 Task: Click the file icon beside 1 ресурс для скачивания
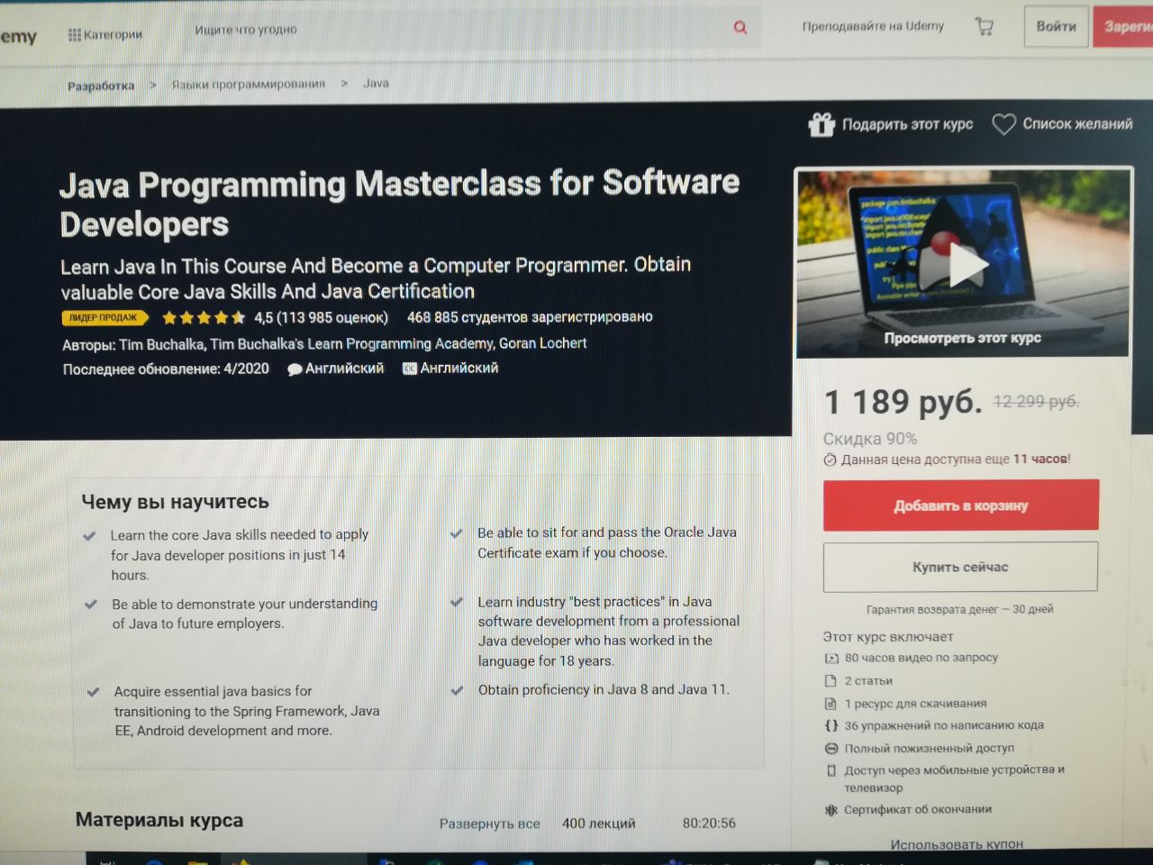pyautogui.click(x=831, y=704)
